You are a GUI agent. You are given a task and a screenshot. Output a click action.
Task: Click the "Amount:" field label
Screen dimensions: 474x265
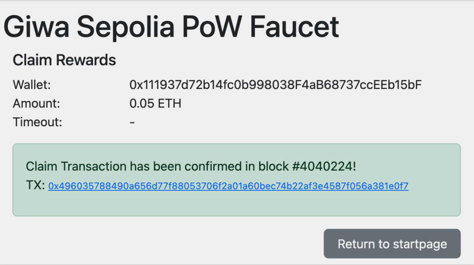click(x=36, y=104)
